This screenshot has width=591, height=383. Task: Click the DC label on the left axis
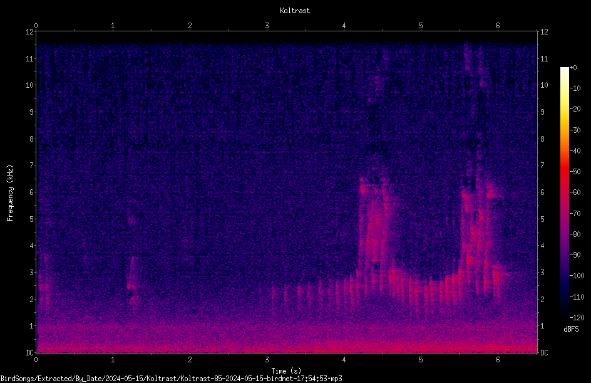[30, 353]
